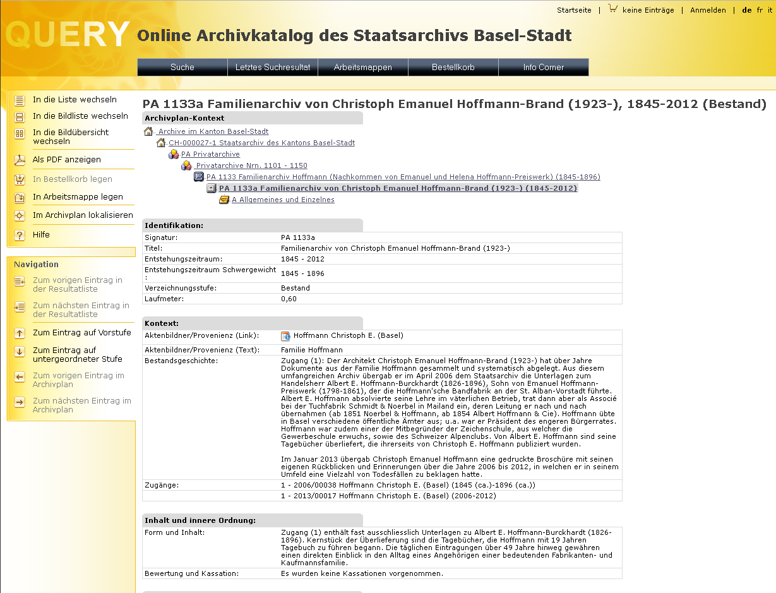Click the image overview grid icon
The width and height of the screenshot is (776, 593).
[x=20, y=133]
